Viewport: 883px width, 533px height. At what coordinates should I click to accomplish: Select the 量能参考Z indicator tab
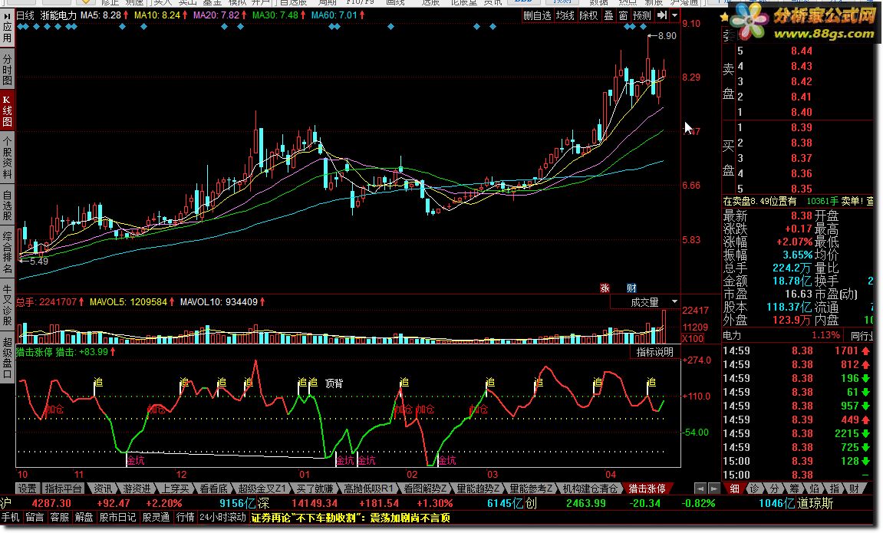[532, 489]
